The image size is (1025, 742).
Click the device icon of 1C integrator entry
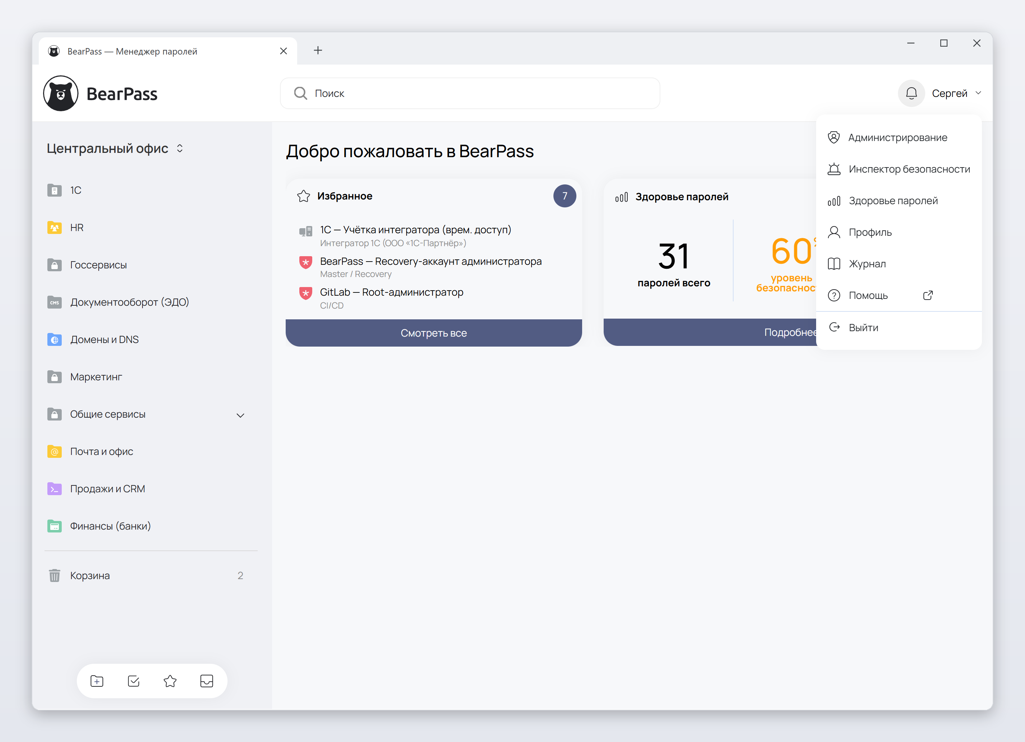305,231
